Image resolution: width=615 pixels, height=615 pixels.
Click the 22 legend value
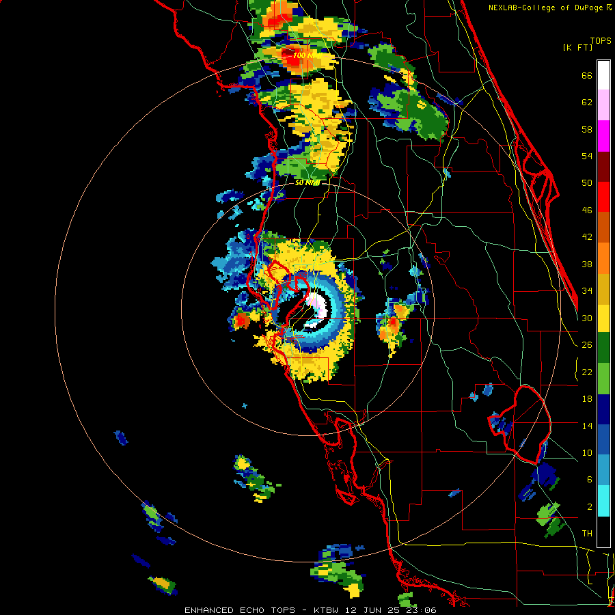point(587,372)
